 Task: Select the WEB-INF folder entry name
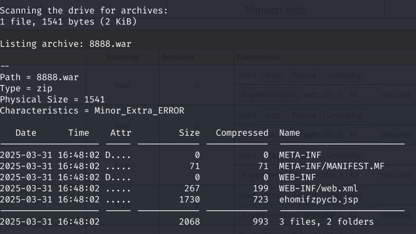(x=297, y=177)
